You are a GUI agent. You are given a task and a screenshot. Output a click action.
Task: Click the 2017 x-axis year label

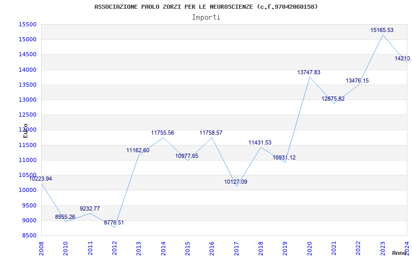point(236,249)
